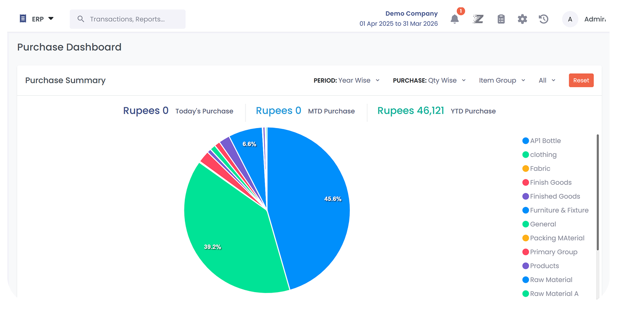Click the Demo Company financial year link
This screenshot has width=617, height=311.
click(398, 19)
